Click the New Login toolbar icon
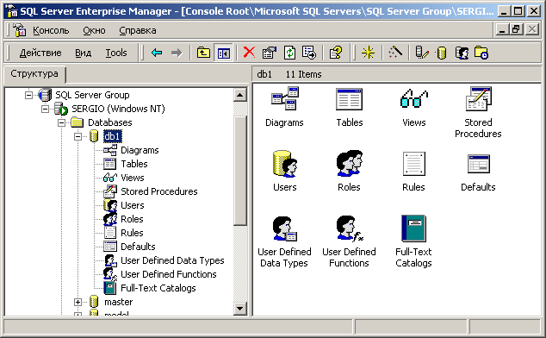 tap(462, 53)
